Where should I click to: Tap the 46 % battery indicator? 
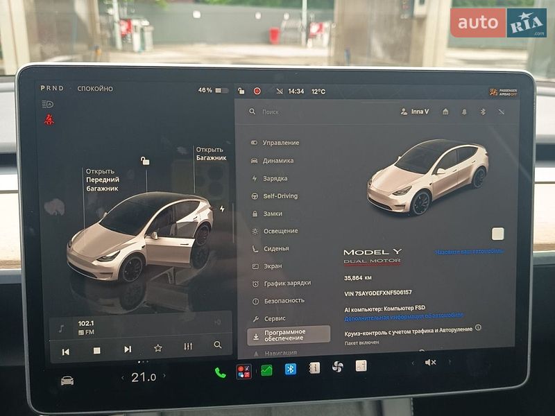[213, 90]
